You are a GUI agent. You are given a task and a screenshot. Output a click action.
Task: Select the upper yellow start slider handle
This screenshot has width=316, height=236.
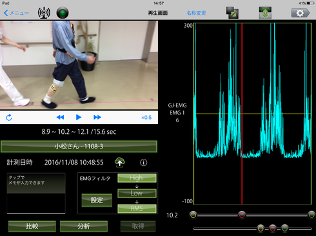[x=193, y=215]
